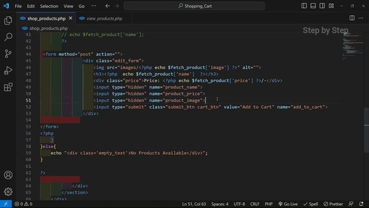
Task: Open the Manage gear icon
Action: pos(8,191)
